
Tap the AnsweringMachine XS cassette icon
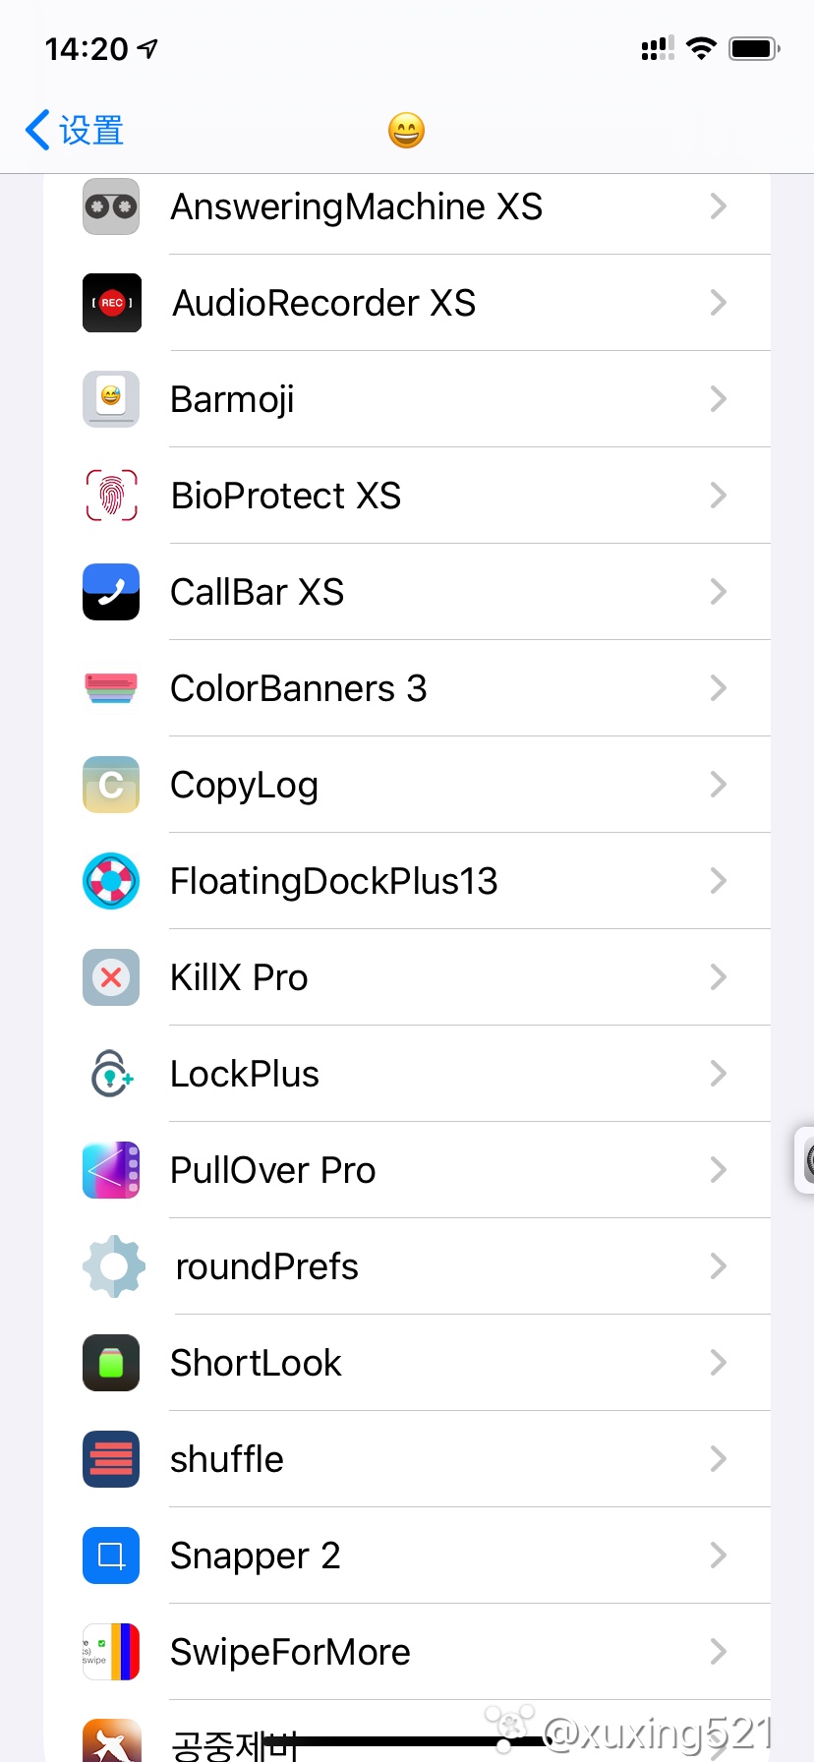tap(111, 206)
